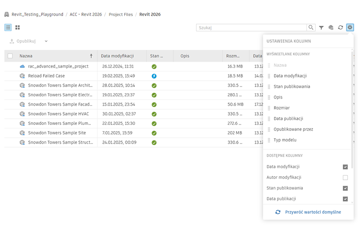Click Opublikowane przez in displayed columns
The image size is (358, 244).
pyautogui.click(x=294, y=129)
